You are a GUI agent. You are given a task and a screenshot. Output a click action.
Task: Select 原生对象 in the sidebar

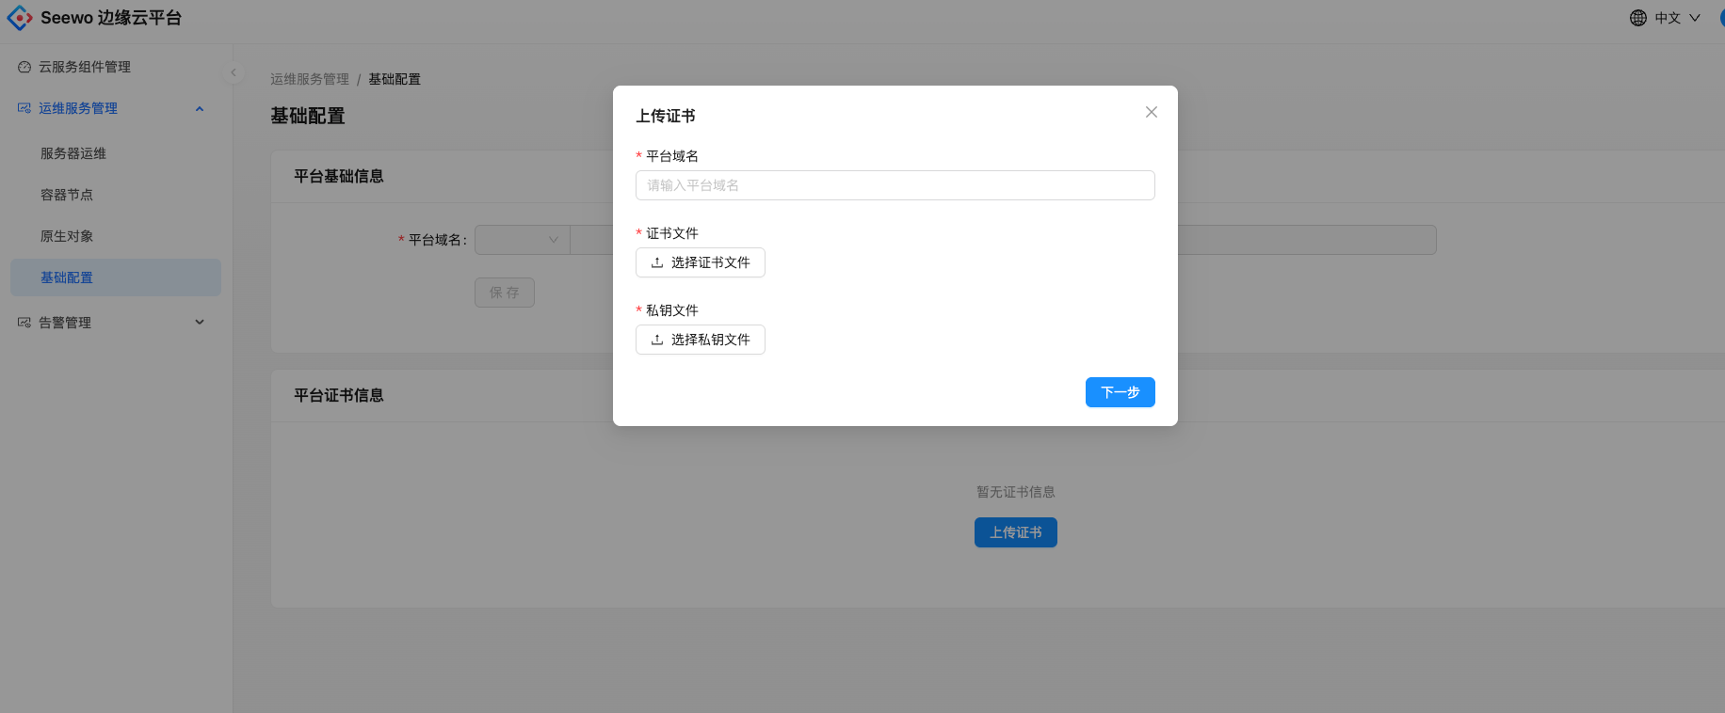click(67, 236)
